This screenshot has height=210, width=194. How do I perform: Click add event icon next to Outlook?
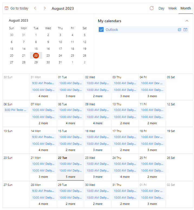[185, 29]
